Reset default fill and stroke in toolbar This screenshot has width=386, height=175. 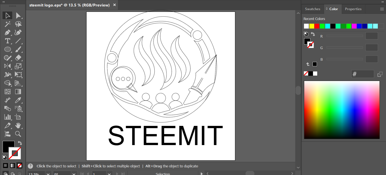coord(5,157)
